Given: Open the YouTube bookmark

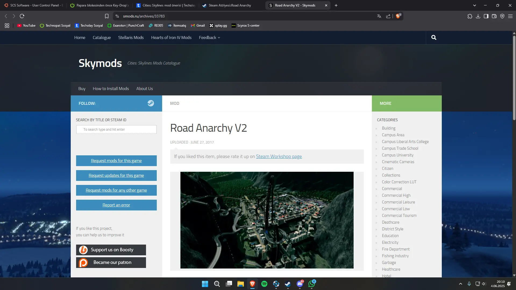Looking at the screenshot, I should point(26,26).
